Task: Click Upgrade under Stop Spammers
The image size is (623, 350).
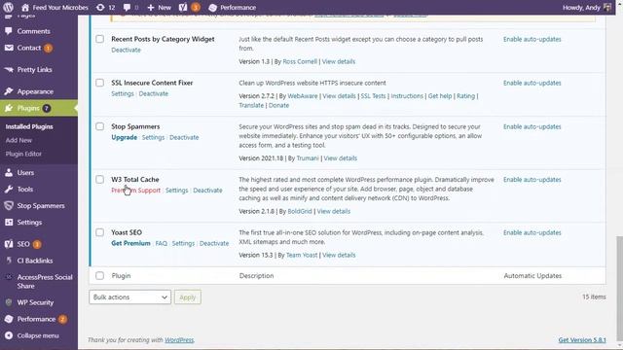Action: pyautogui.click(x=124, y=137)
